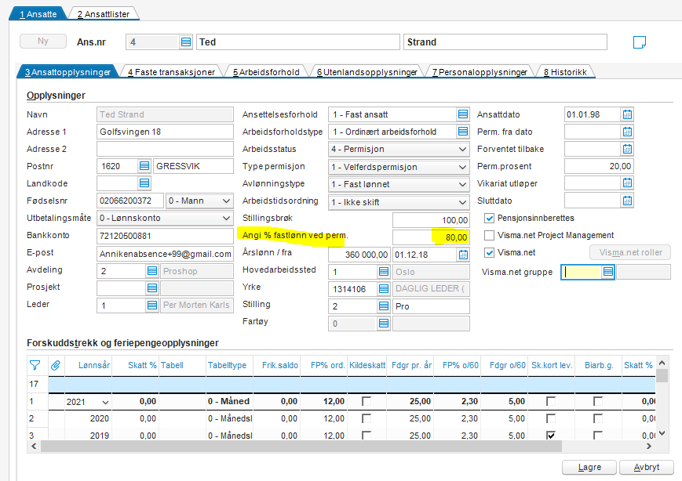Viewport: 682px width, 481px height.
Task: Open the Ans.nr lookup list icon
Action: click(x=186, y=42)
